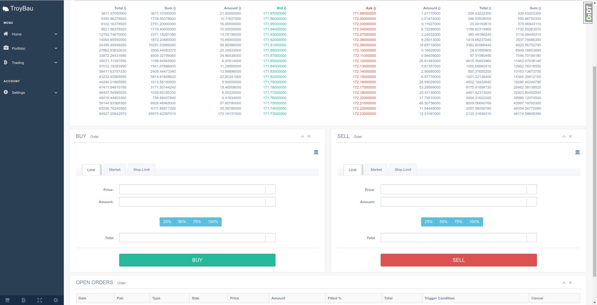
Task: Expand the Home menu chevron
Action: [x=56, y=34]
